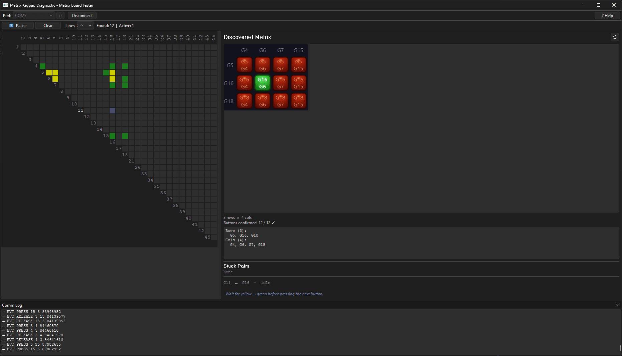The height and width of the screenshot is (356, 622).
Task: Click the G16 row label in Discovered Matrix
Action: pyautogui.click(x=229, y=83)
